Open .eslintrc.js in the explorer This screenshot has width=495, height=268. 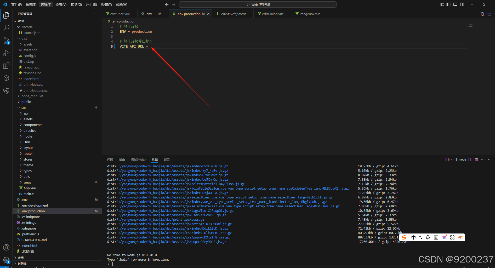click(x=57, y=223)
